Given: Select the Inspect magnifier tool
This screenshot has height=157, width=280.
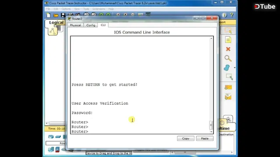Looking at the screenshot, I should point(228,58).
